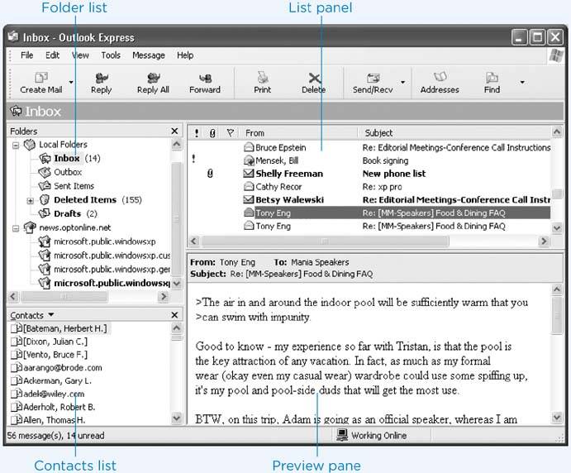Sort by the attachment column header

click(212, 132)
